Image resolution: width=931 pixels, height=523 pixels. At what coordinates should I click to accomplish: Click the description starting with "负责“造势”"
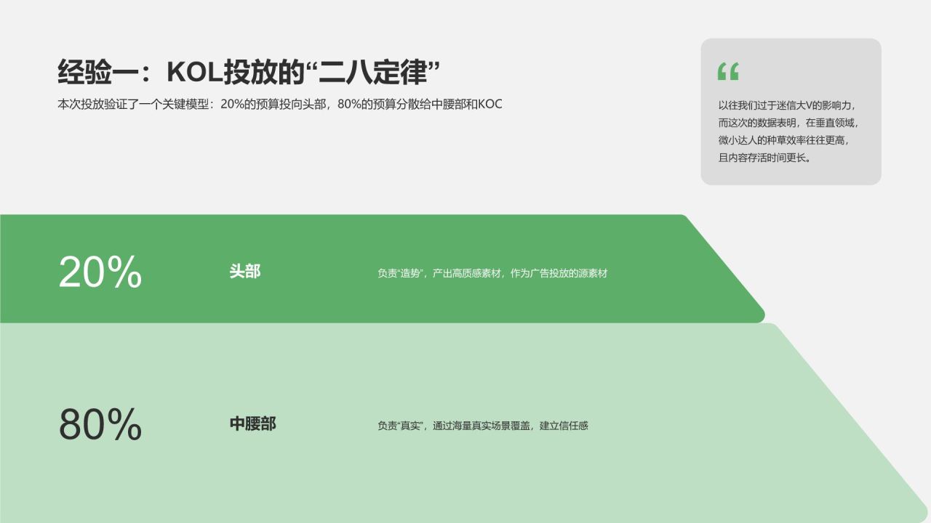492,274
